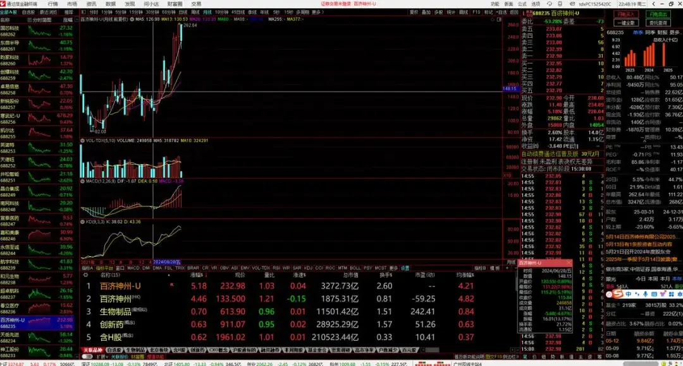The width and height of the screenshot is (683, 366).
Task: Open the 行情 menu
Action: pyautogui.click(x=52, y=4)
